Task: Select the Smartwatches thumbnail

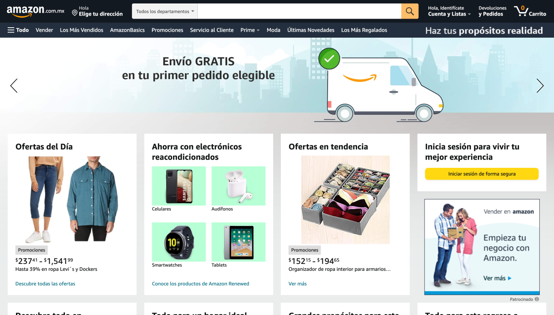Action: [x=179, y=242]
